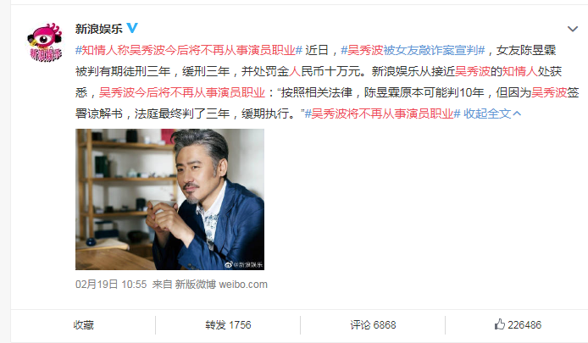Open the 新版微博 weibo.com source link
Image resolution: width=588 pixels, height=343 pixels.
[x=221, y=285]
